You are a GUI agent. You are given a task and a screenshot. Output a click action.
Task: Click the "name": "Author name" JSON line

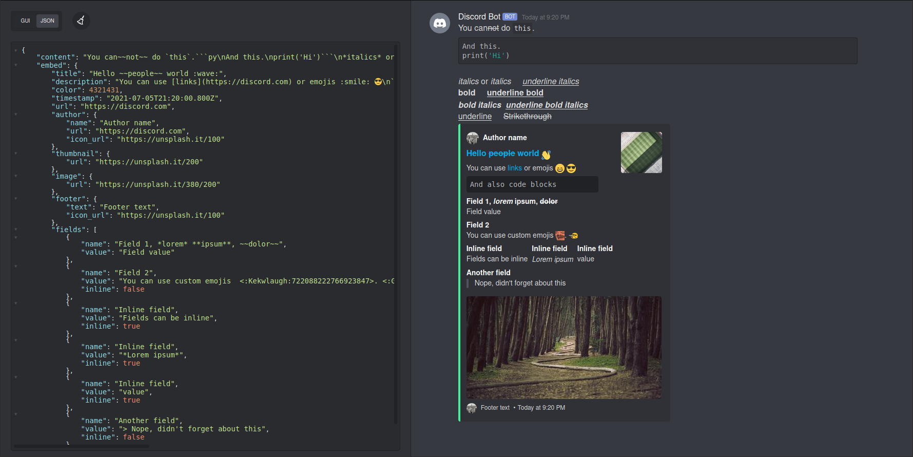pos(112,123)
